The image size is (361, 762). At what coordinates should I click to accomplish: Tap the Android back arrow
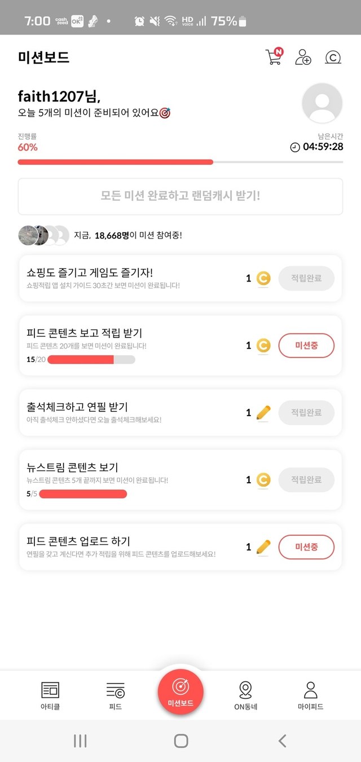point(283,741)
